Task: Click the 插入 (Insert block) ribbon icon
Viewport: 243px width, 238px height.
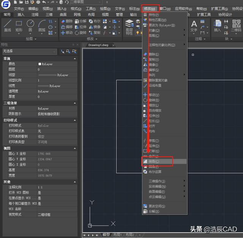Action: 218,26
